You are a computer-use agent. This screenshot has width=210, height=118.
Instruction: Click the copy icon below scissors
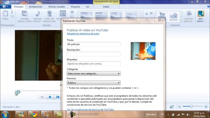(x=12, y=17)
